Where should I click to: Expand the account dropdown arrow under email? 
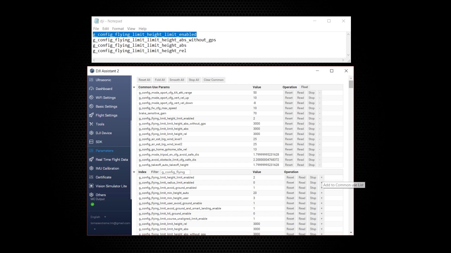(x=94, y=229)
